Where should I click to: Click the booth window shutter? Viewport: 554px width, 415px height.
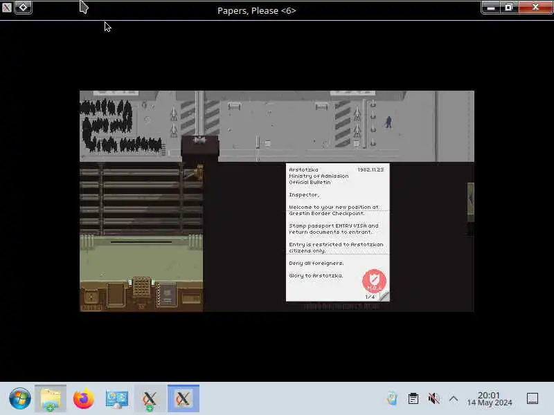pos(141,200)
